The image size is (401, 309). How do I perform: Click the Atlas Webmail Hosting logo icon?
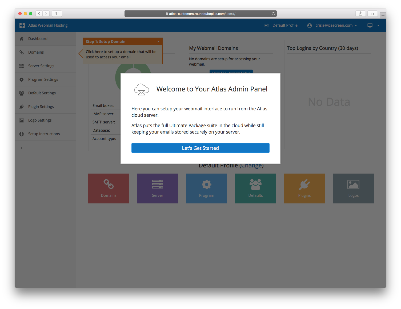click(22, 25)
